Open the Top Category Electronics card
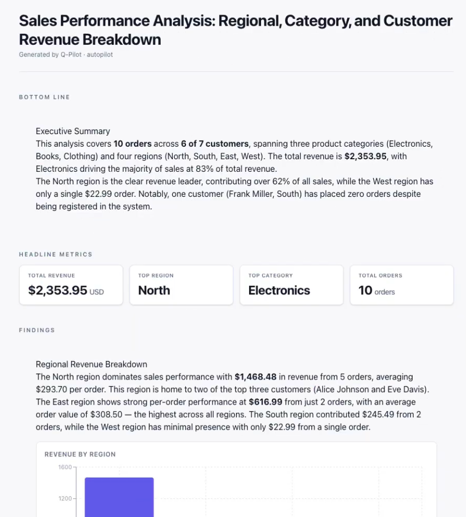 click(x=292, y=285)
